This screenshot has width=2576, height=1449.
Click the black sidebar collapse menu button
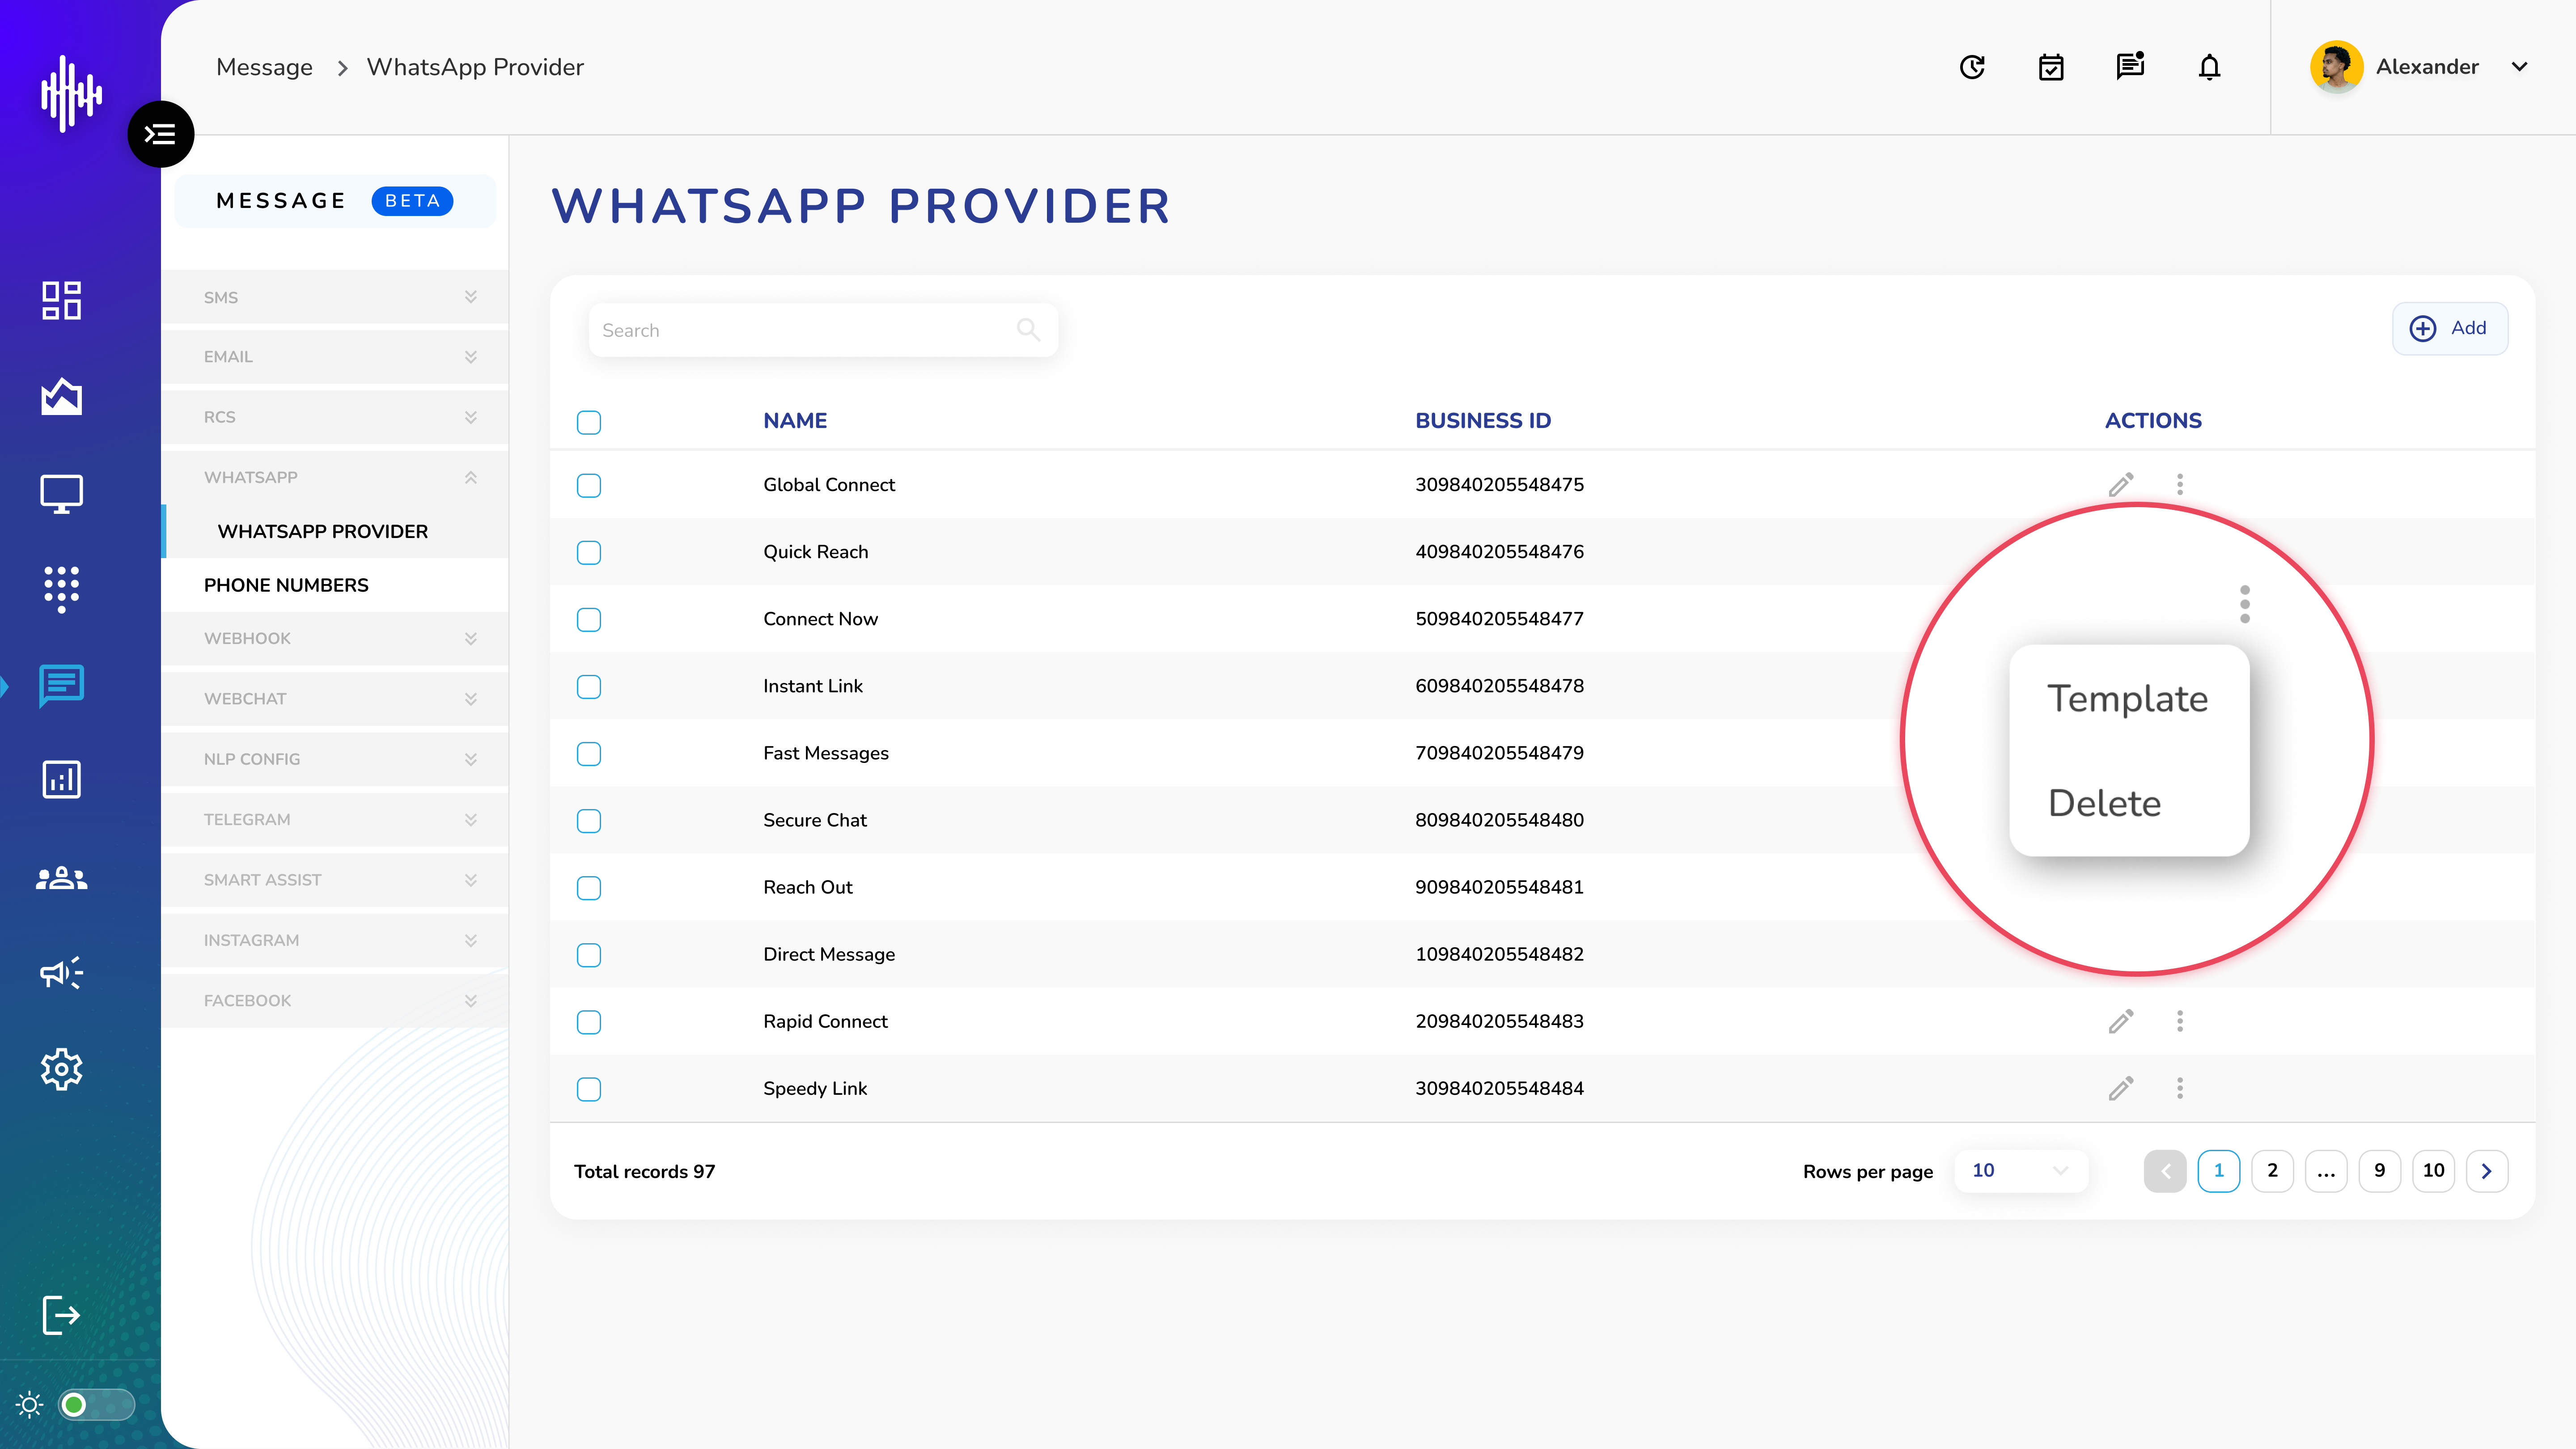click(160, 134)
